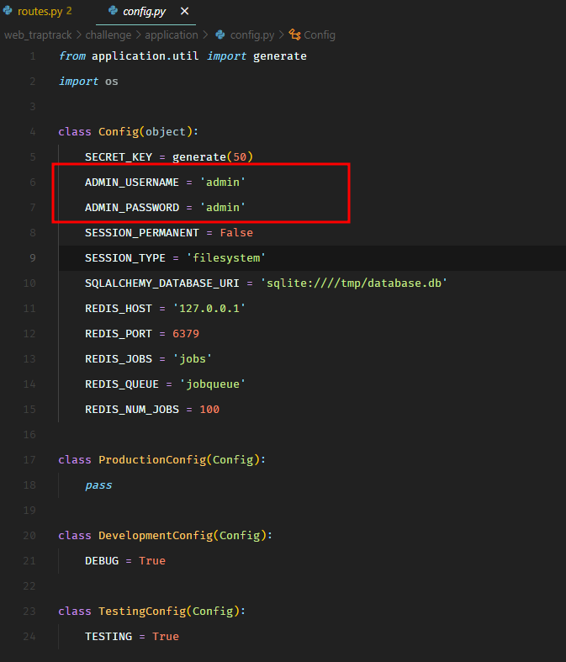Place cursor on Redis port value 6379
Image resolution: width=566 pixels, height=662 pixels.
click(185, 333)
